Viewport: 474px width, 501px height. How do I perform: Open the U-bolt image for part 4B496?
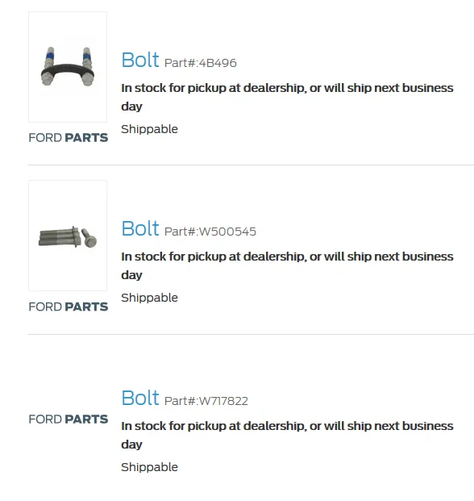click(x=68, y=67)
